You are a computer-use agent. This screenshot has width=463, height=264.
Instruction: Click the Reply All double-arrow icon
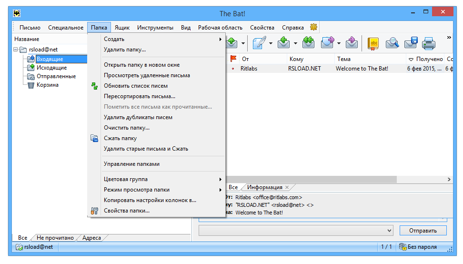pyautogui.click(x=308, y=43)
